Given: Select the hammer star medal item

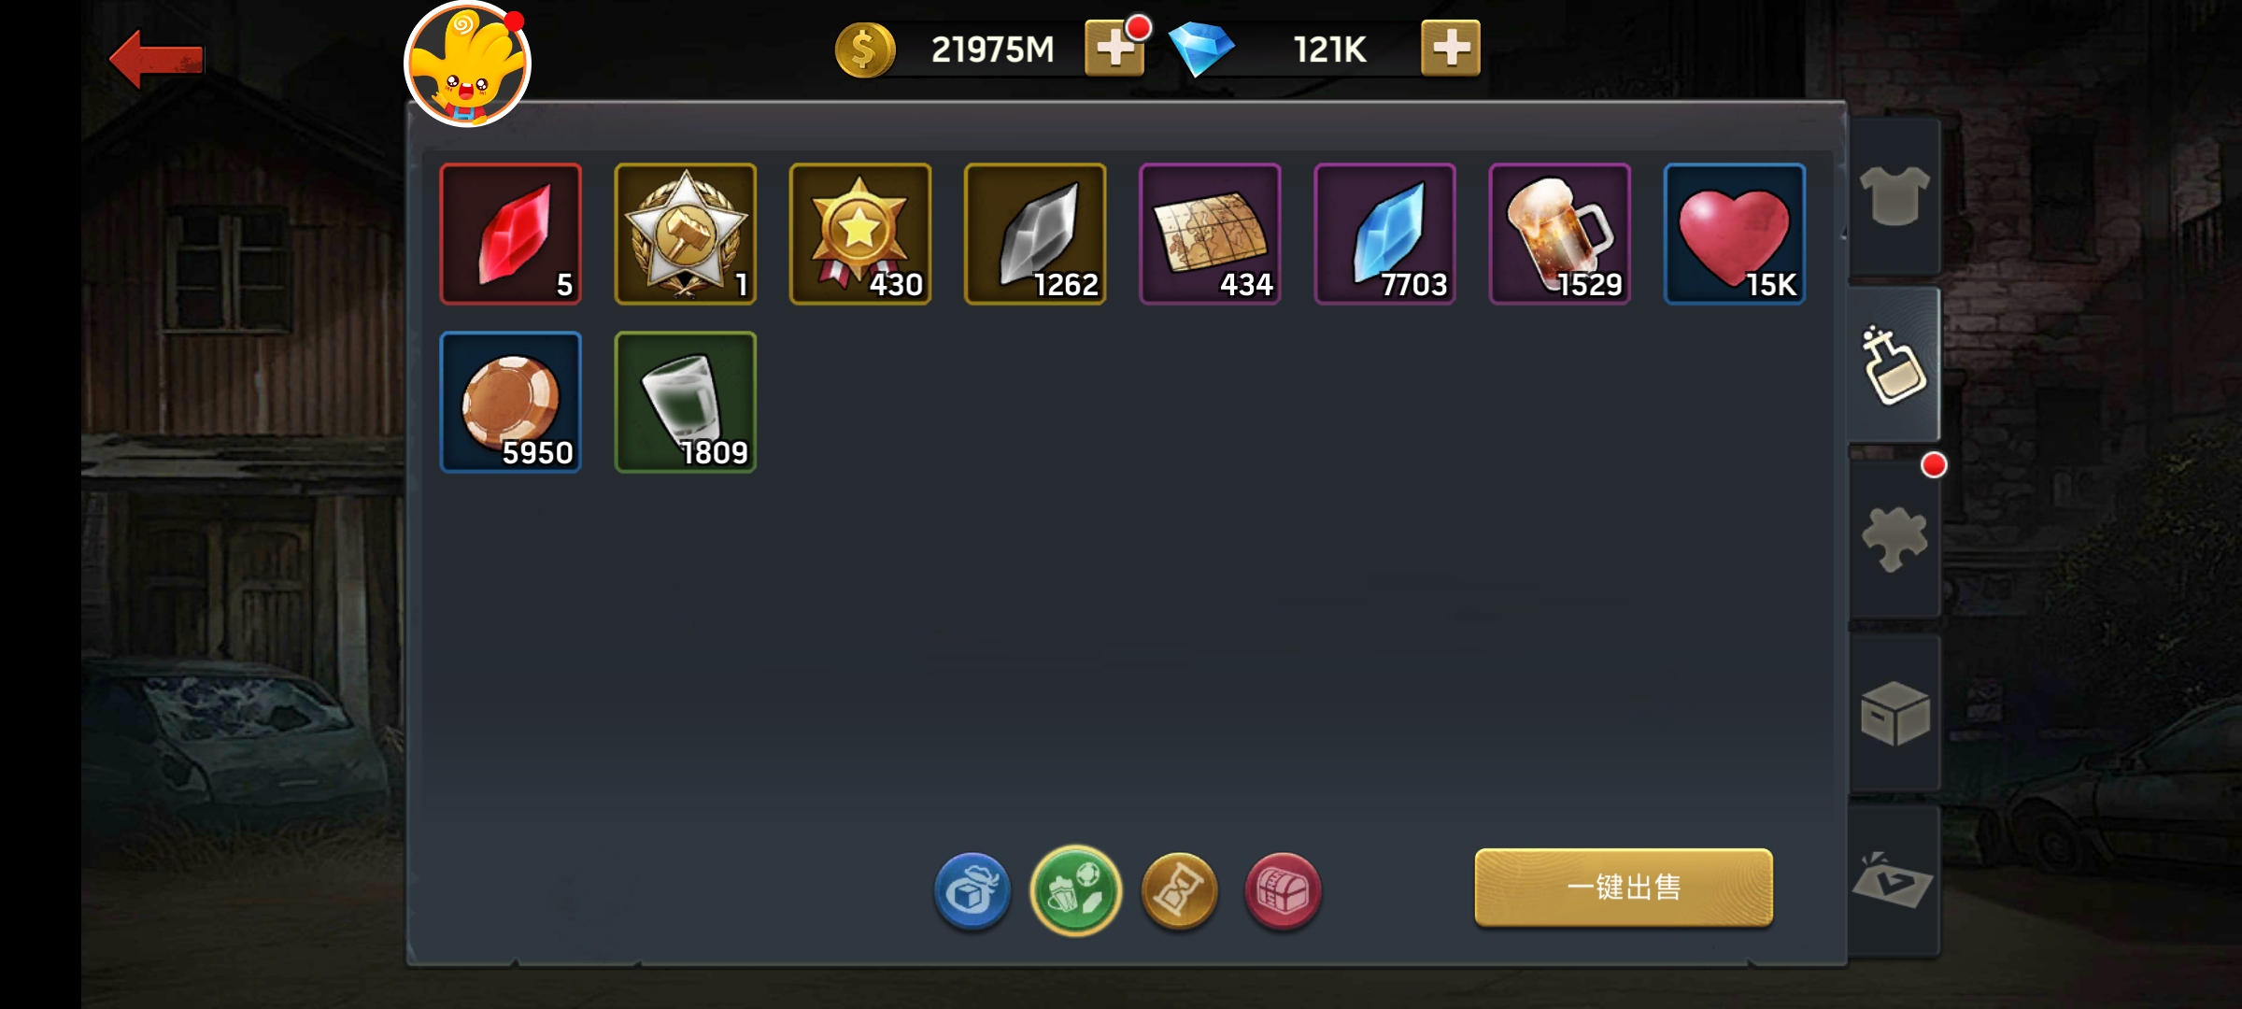Looking at the screenshot, I should click(x=686, y=234).
